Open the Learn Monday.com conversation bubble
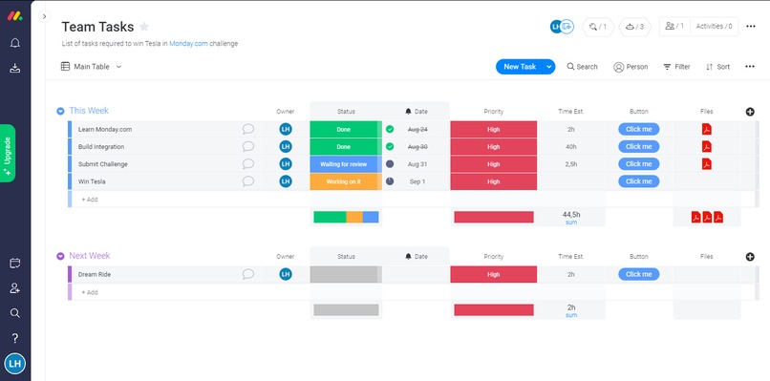Image resolution: width=770 pixels, height=381 pixels. click(x=248, y=129)
